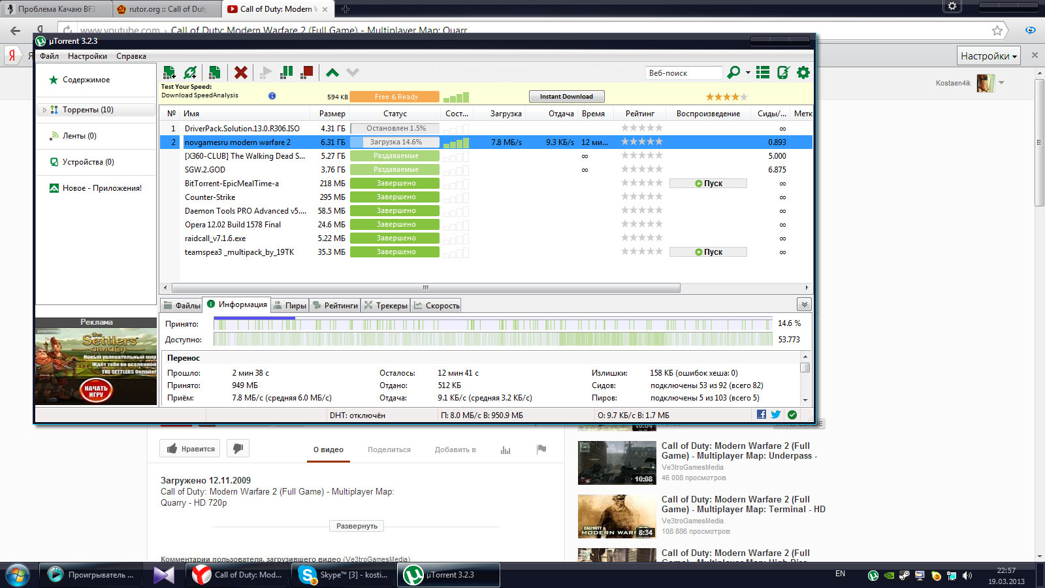
Task: Open search engine dropdown arrow
Action: [x=748, y=73]
